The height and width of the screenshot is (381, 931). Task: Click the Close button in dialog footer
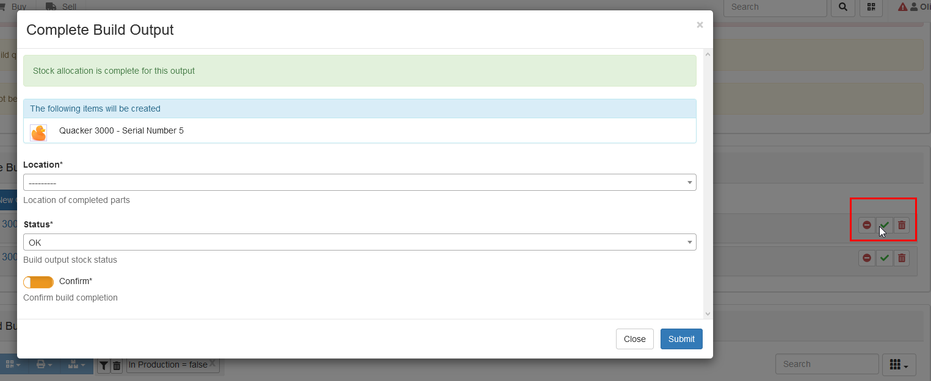(634, 339)
